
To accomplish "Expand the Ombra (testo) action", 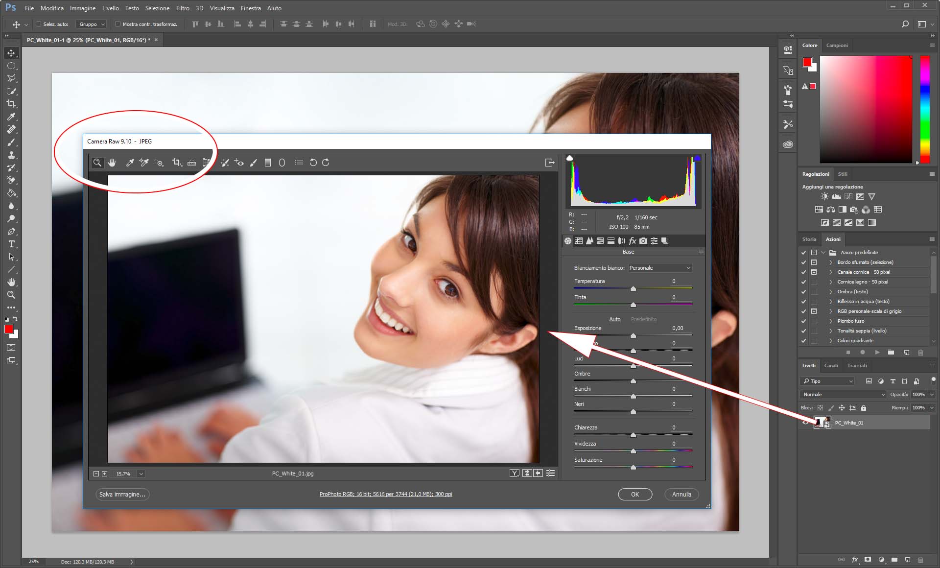I will 830,292.
